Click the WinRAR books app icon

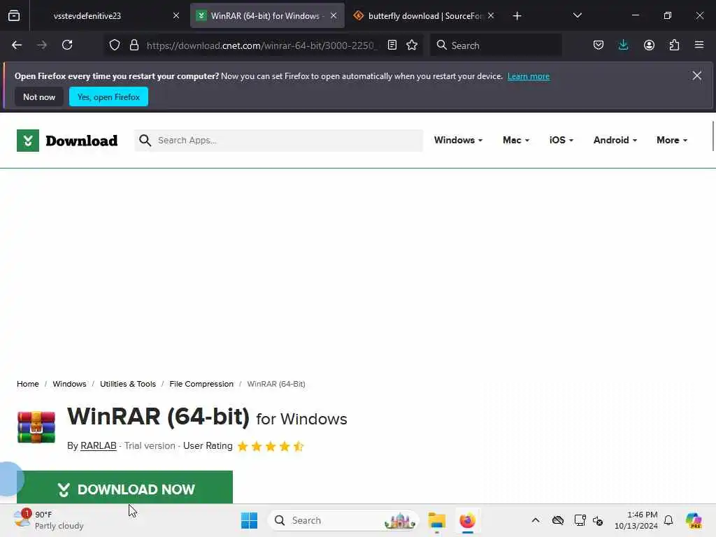coord(36,427)
